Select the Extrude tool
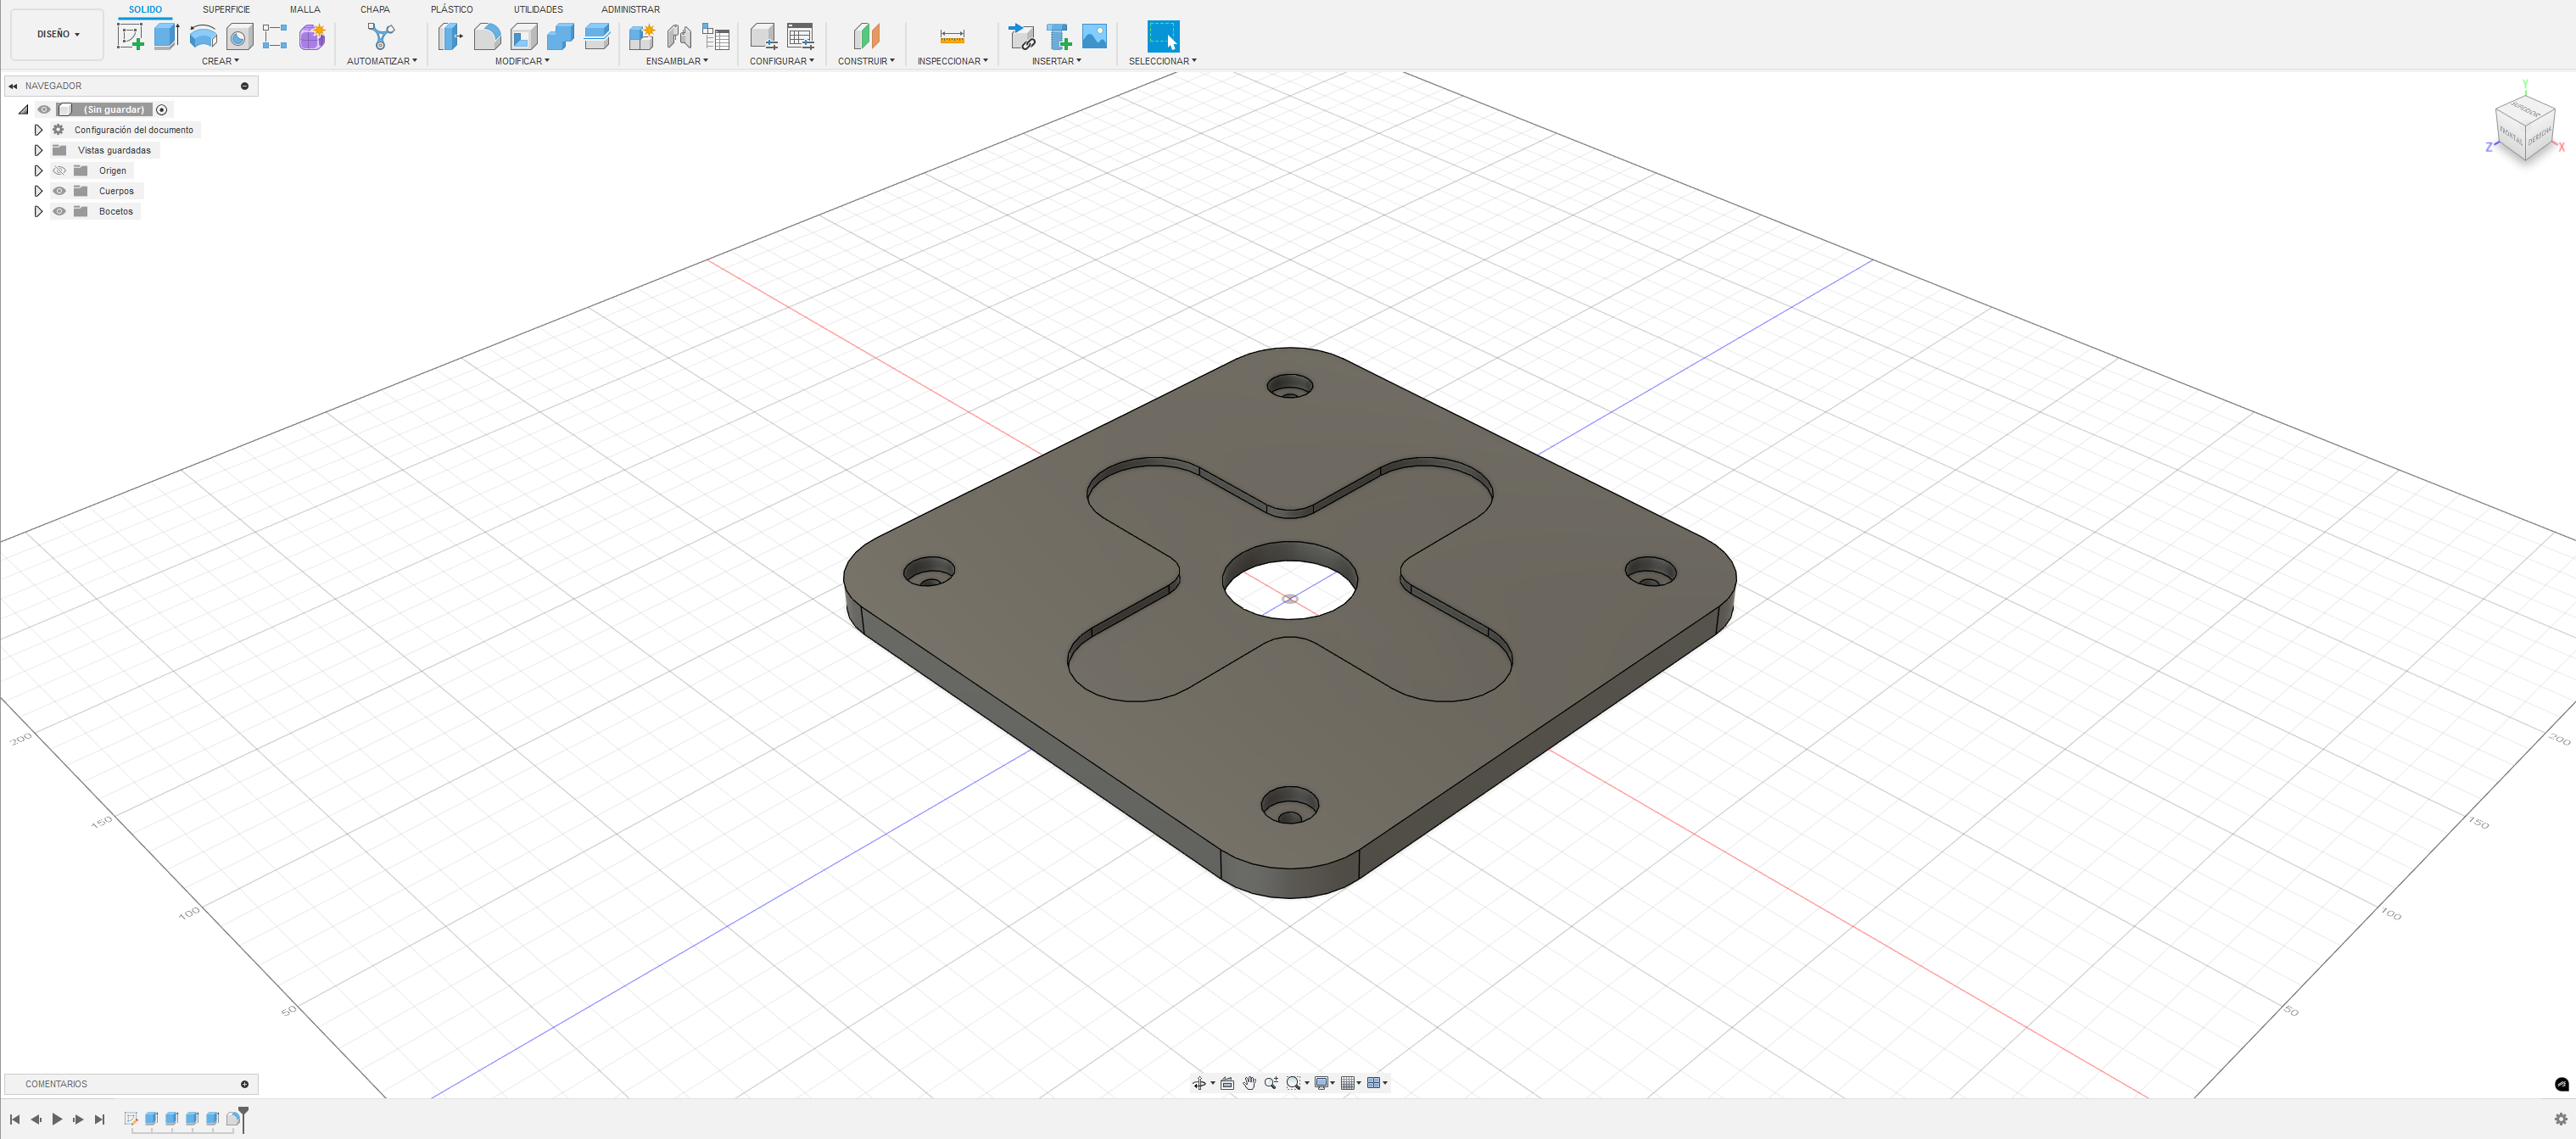 (x=166, y=37)
